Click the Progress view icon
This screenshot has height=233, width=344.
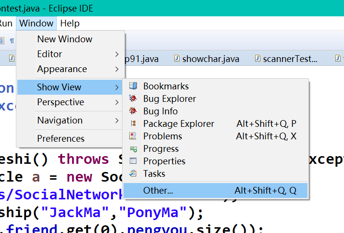tap(134, 149)
